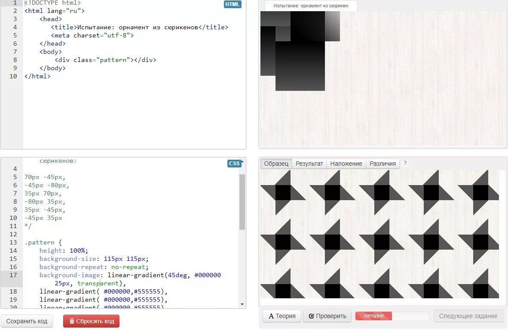Click the HTML badge in the editor
The height and width of the screenshot is (331, 511).
tap(233, 4)
